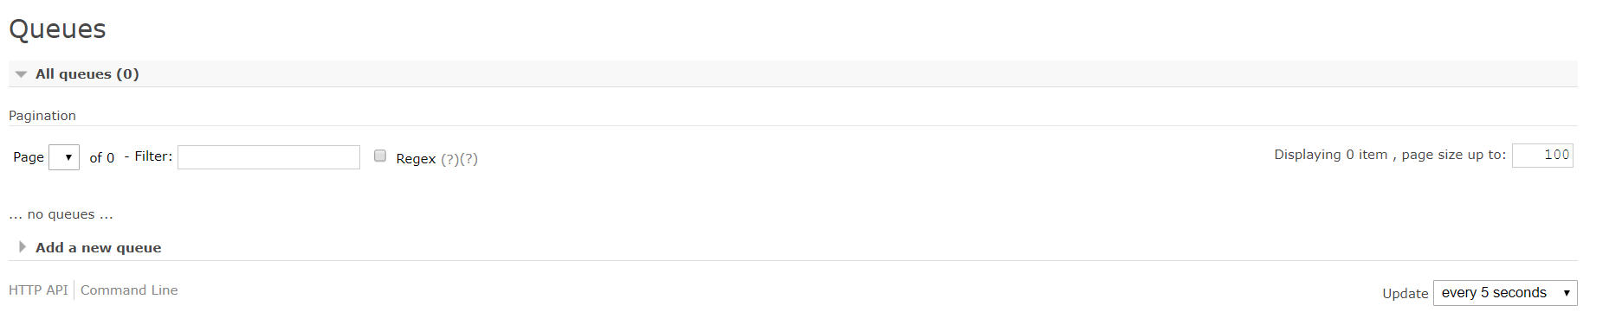Screen dimensions: 1609x312
Task: Click the Queues page heading
Action: point(57,29)
